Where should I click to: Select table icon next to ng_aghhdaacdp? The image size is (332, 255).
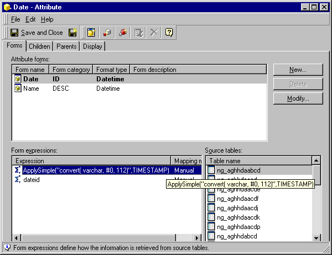[211, 227]
